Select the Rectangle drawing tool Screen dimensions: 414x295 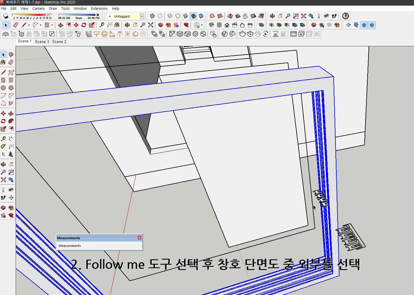pos(47,25)
